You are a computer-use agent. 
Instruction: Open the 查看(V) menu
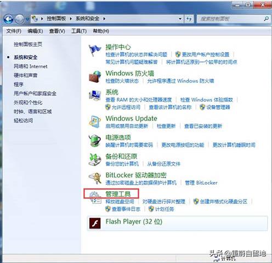tap(57, 31)
